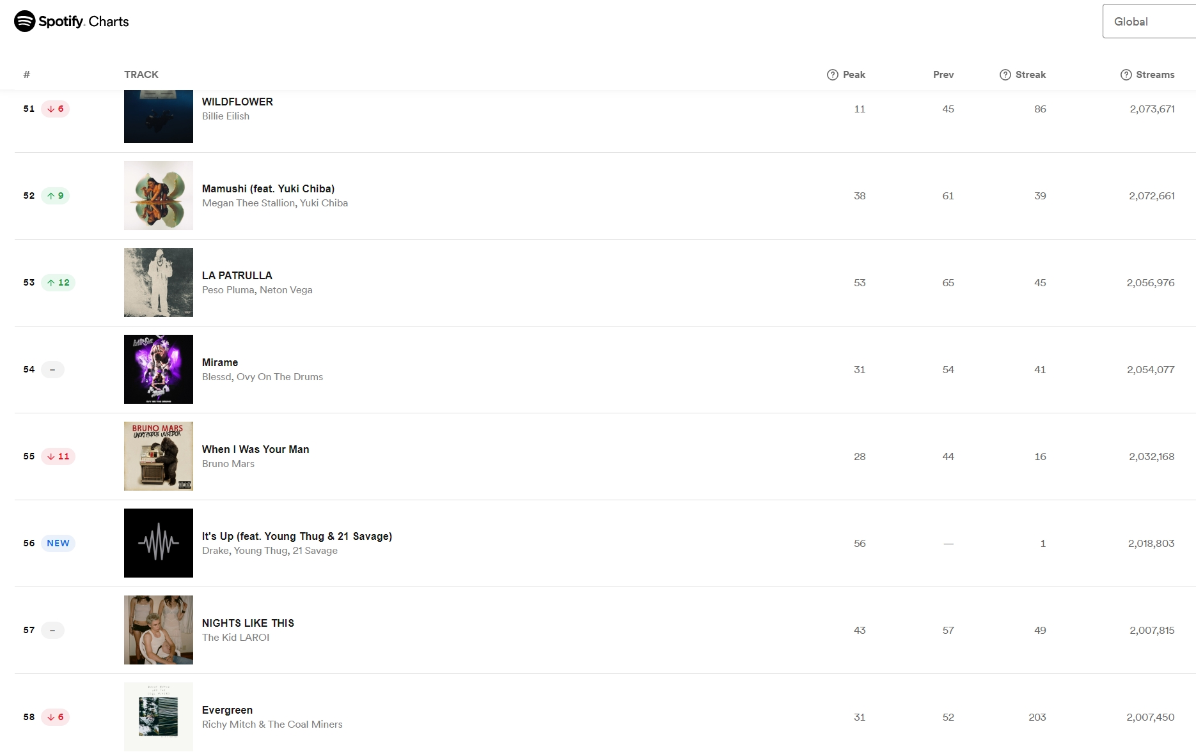This screenshot has height=752, width=1196.
Task: Click Neton Vega artist link
Action: click(286, 290)
